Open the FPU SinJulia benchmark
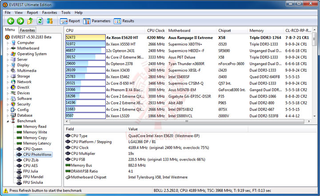 click(33, 182)
